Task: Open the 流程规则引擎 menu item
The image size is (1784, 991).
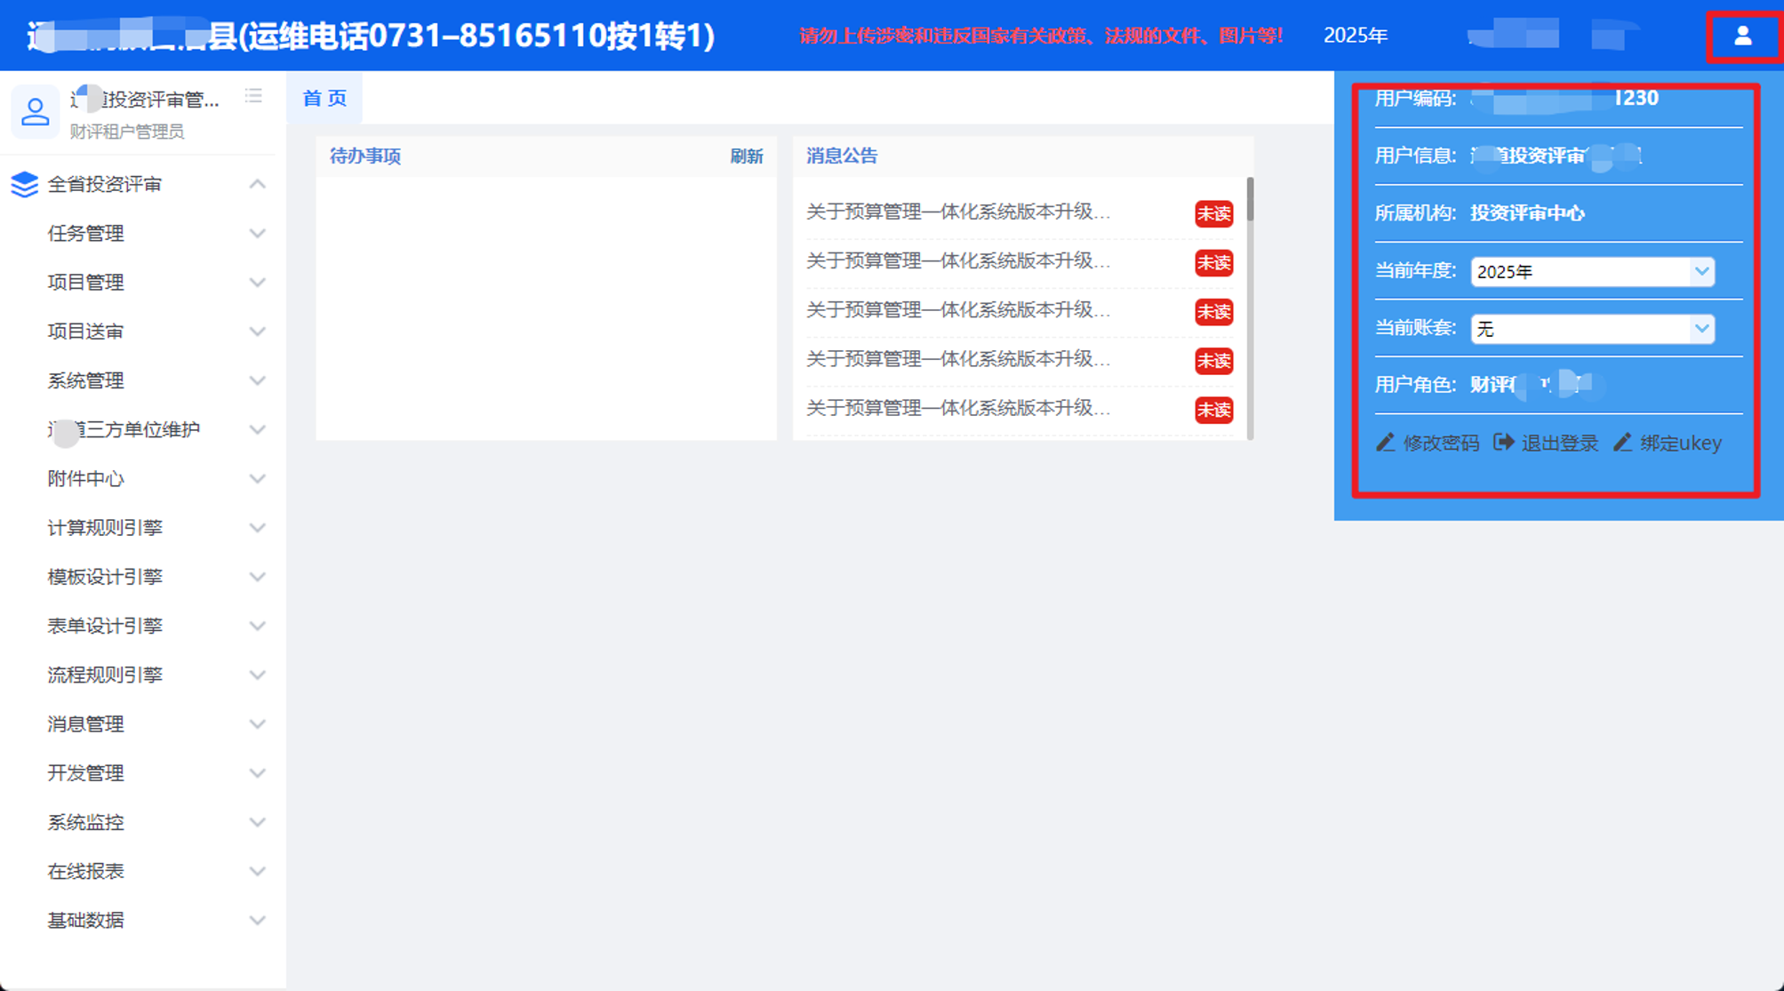Action: (x=142, y=675)
